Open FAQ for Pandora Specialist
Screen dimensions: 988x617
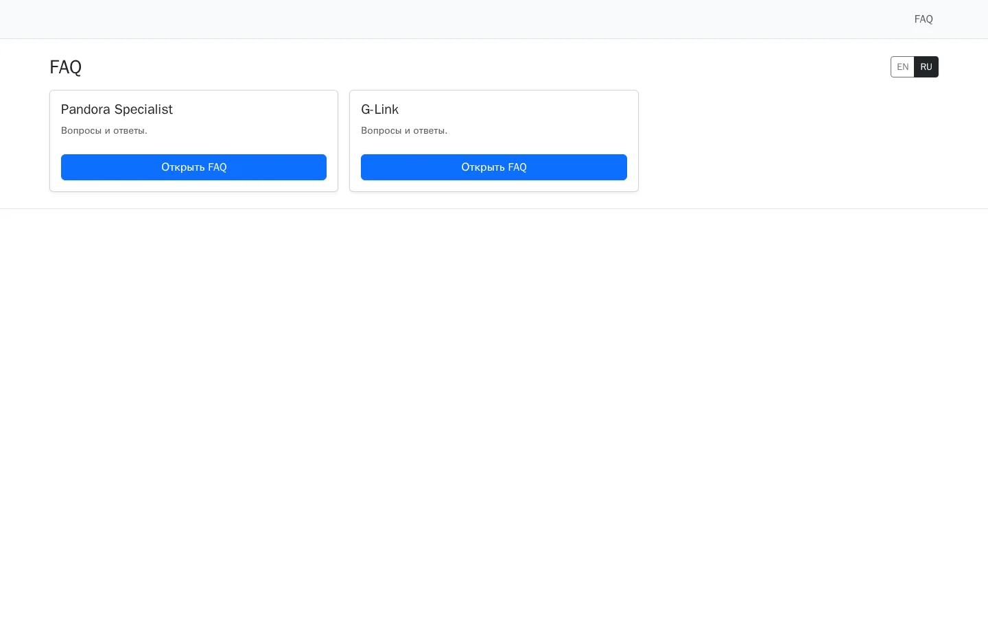click(x=193, y=167)
